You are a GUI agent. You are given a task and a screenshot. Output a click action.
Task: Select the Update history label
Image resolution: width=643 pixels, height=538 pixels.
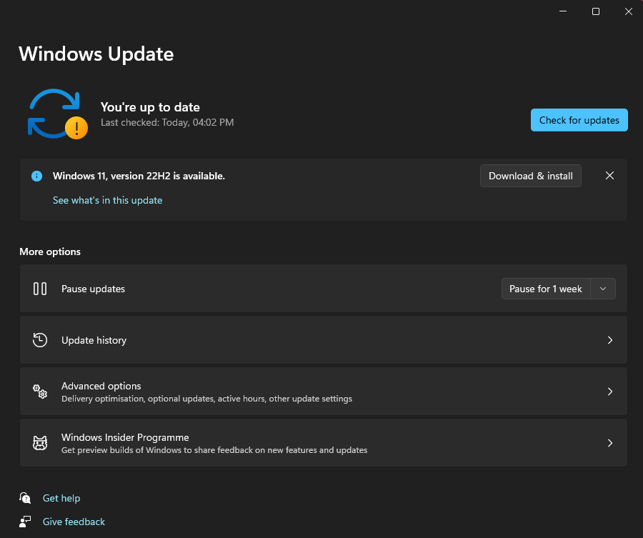94,340
